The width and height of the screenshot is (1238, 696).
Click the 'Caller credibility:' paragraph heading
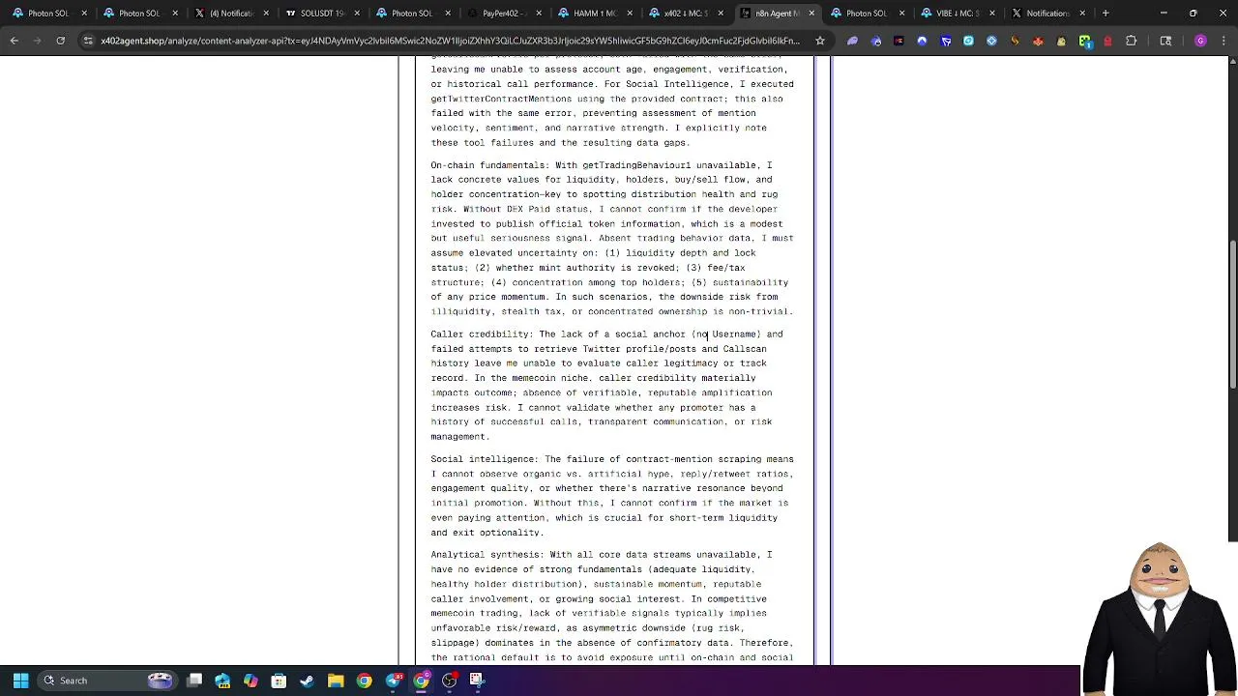point(482,334)
